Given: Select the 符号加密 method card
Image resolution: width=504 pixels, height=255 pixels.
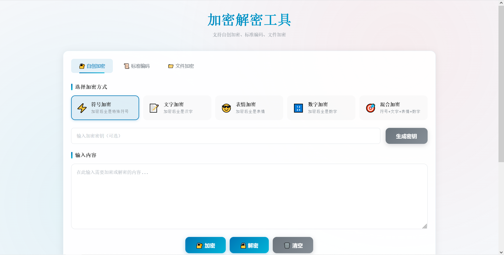Looking at the screenshot, I should pyautogui.click(x=105, y=108).
